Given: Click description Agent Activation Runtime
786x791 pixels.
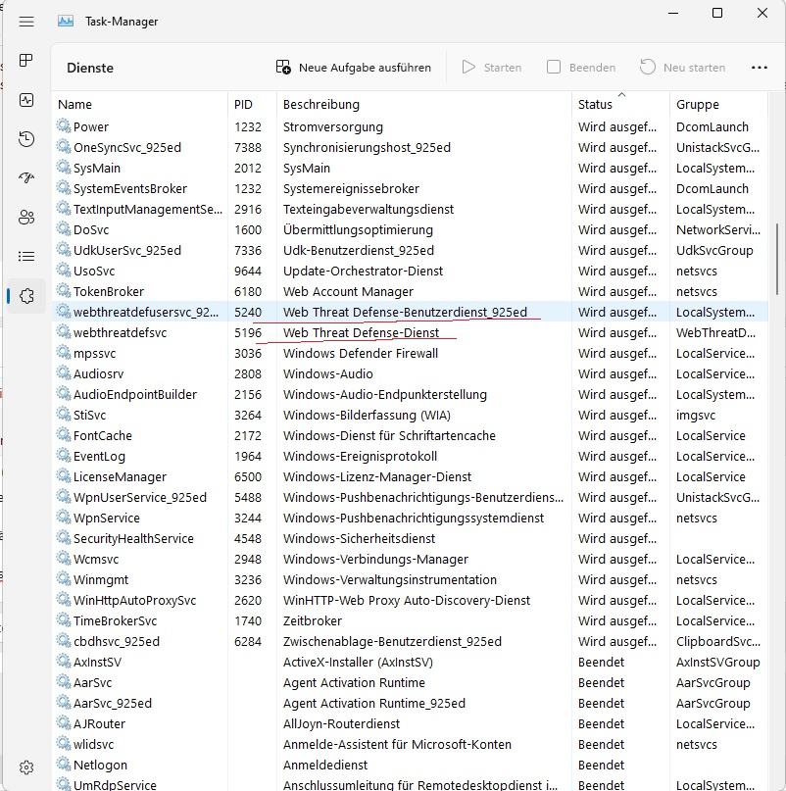Looking at the screenshot, I should (354, 682).
